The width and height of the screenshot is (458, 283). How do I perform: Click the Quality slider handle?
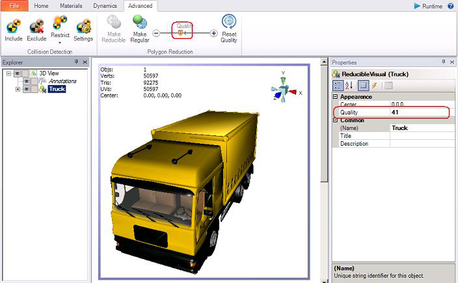pyautogui.click(x=180, y=33)
